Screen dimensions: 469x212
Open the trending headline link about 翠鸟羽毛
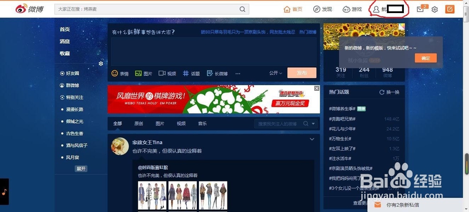pyautogui.click(x=248, y=32)
